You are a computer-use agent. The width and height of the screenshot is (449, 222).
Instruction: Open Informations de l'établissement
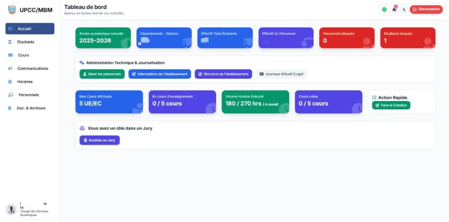[160, 74]
